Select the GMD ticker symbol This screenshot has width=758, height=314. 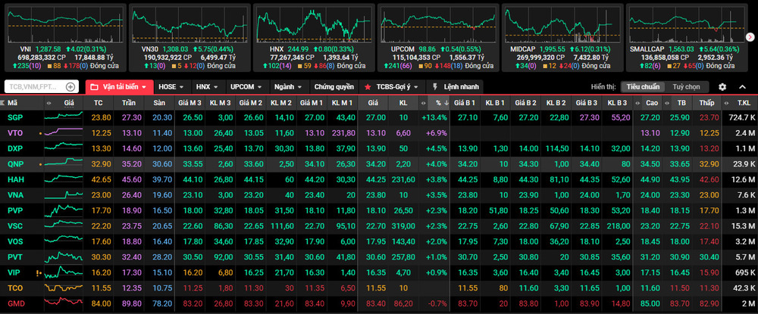point(16,303)
